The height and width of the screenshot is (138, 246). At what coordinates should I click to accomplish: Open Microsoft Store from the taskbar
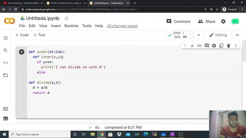point(110,135)
